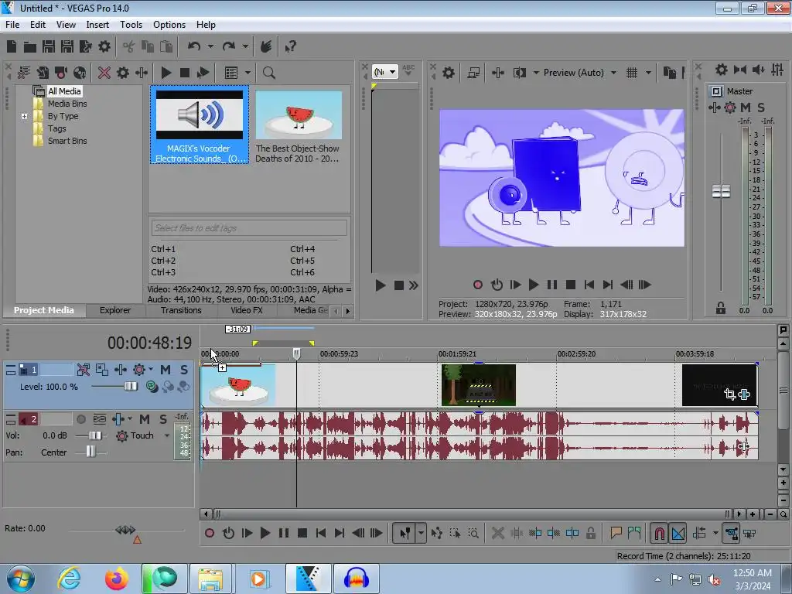Open the File menu
The image size is (792, 594).
12,24
